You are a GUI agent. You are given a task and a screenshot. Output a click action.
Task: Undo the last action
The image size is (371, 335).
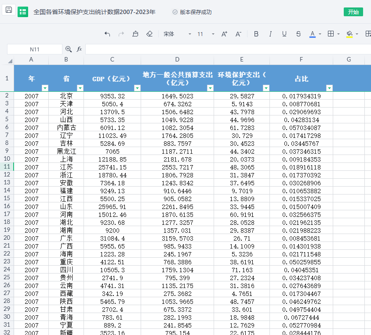pos(107,34)
